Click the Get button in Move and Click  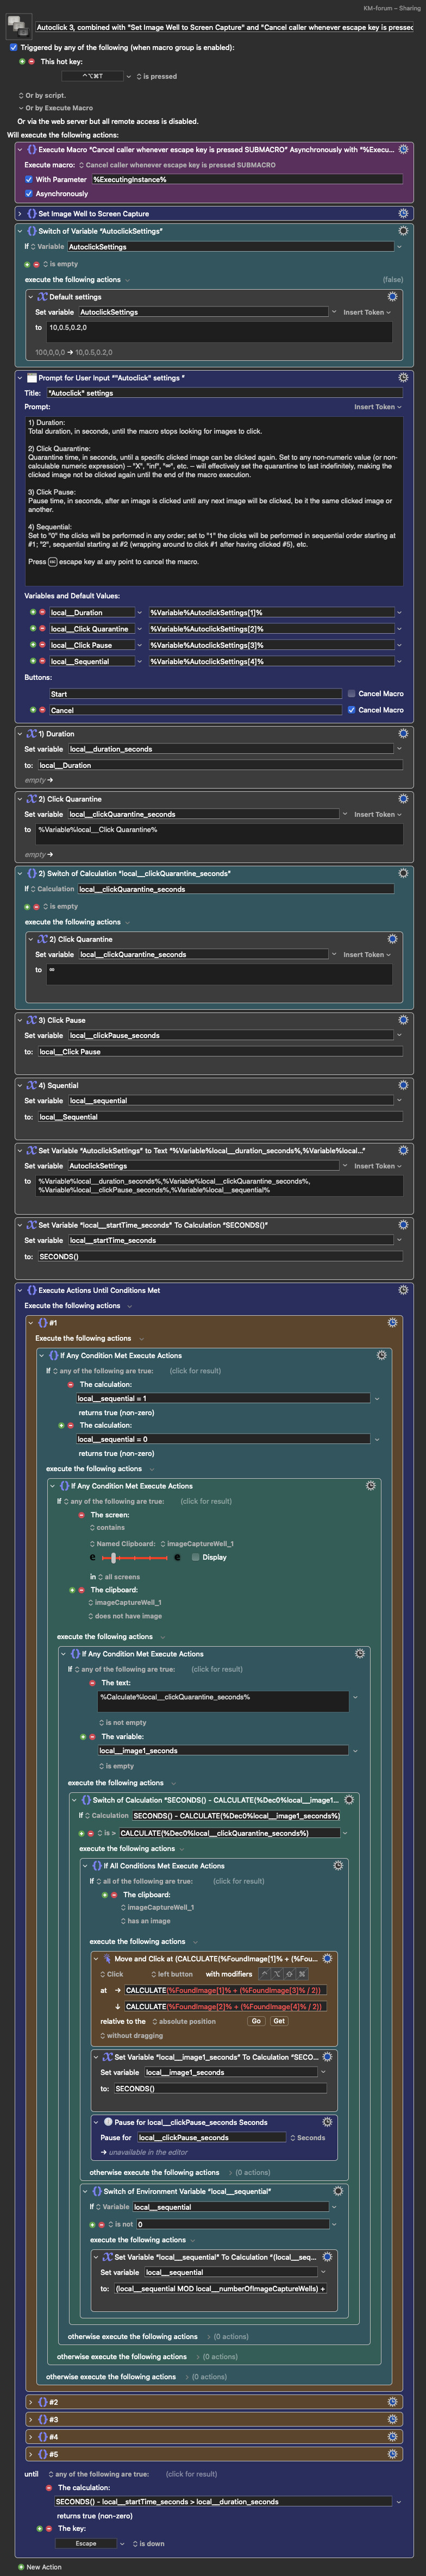click(x=278, y=2021)
